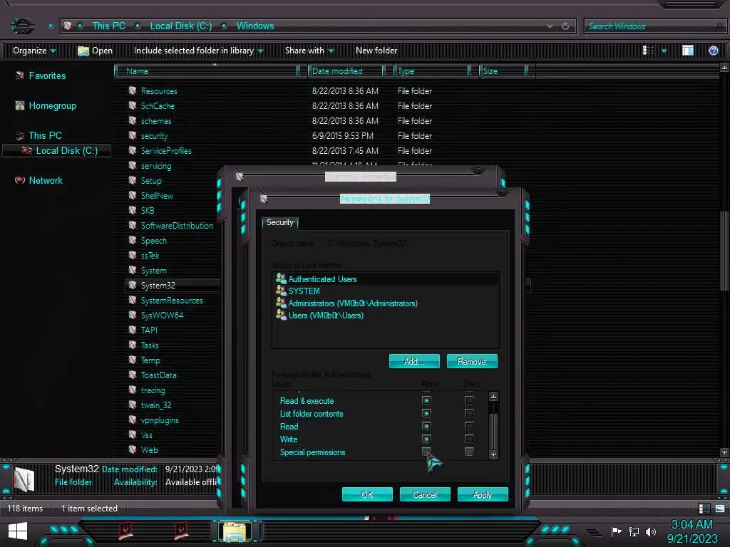
Task: Open address bar history dropdown arrow
Action: click(x=550, y=26)
